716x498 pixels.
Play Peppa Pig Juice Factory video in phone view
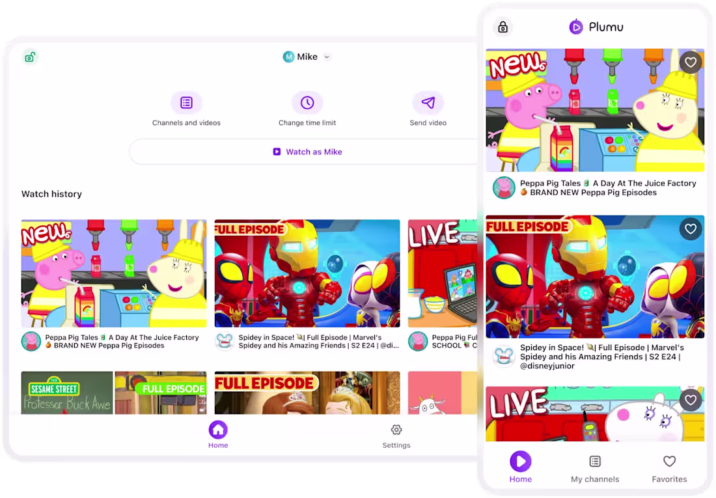click(595, 110)
